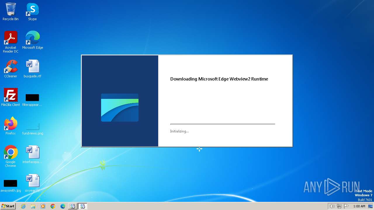Open the network tray icon
Viewport: 374px width, 210px height.
(339, 206)
